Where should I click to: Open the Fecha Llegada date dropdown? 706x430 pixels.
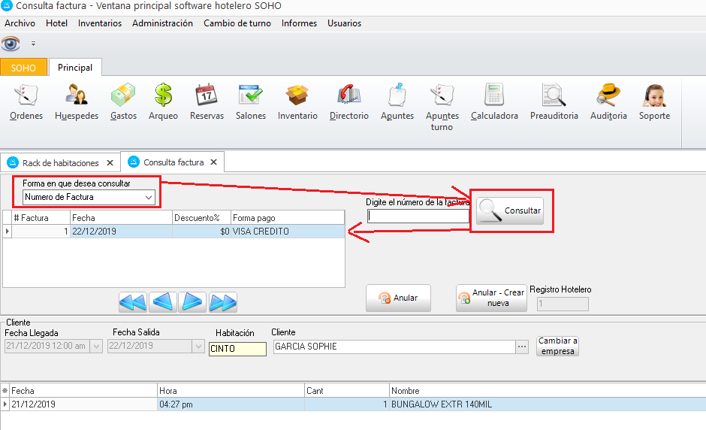(x=96, y=347)
